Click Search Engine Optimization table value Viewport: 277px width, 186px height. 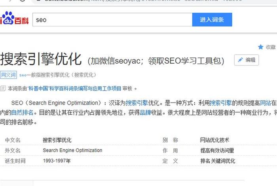[x=72, y=150]
